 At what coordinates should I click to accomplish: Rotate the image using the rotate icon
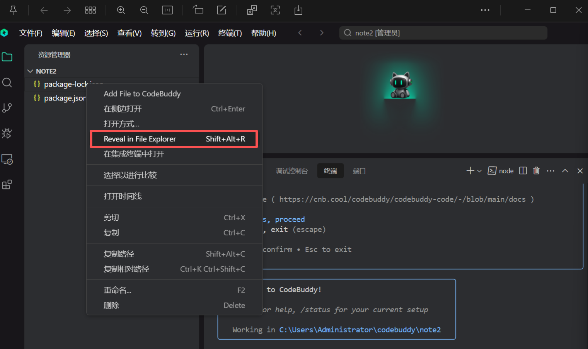(x=198, y=10)
